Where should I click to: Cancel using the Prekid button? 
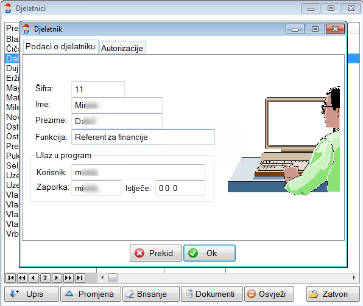(156, 253)
